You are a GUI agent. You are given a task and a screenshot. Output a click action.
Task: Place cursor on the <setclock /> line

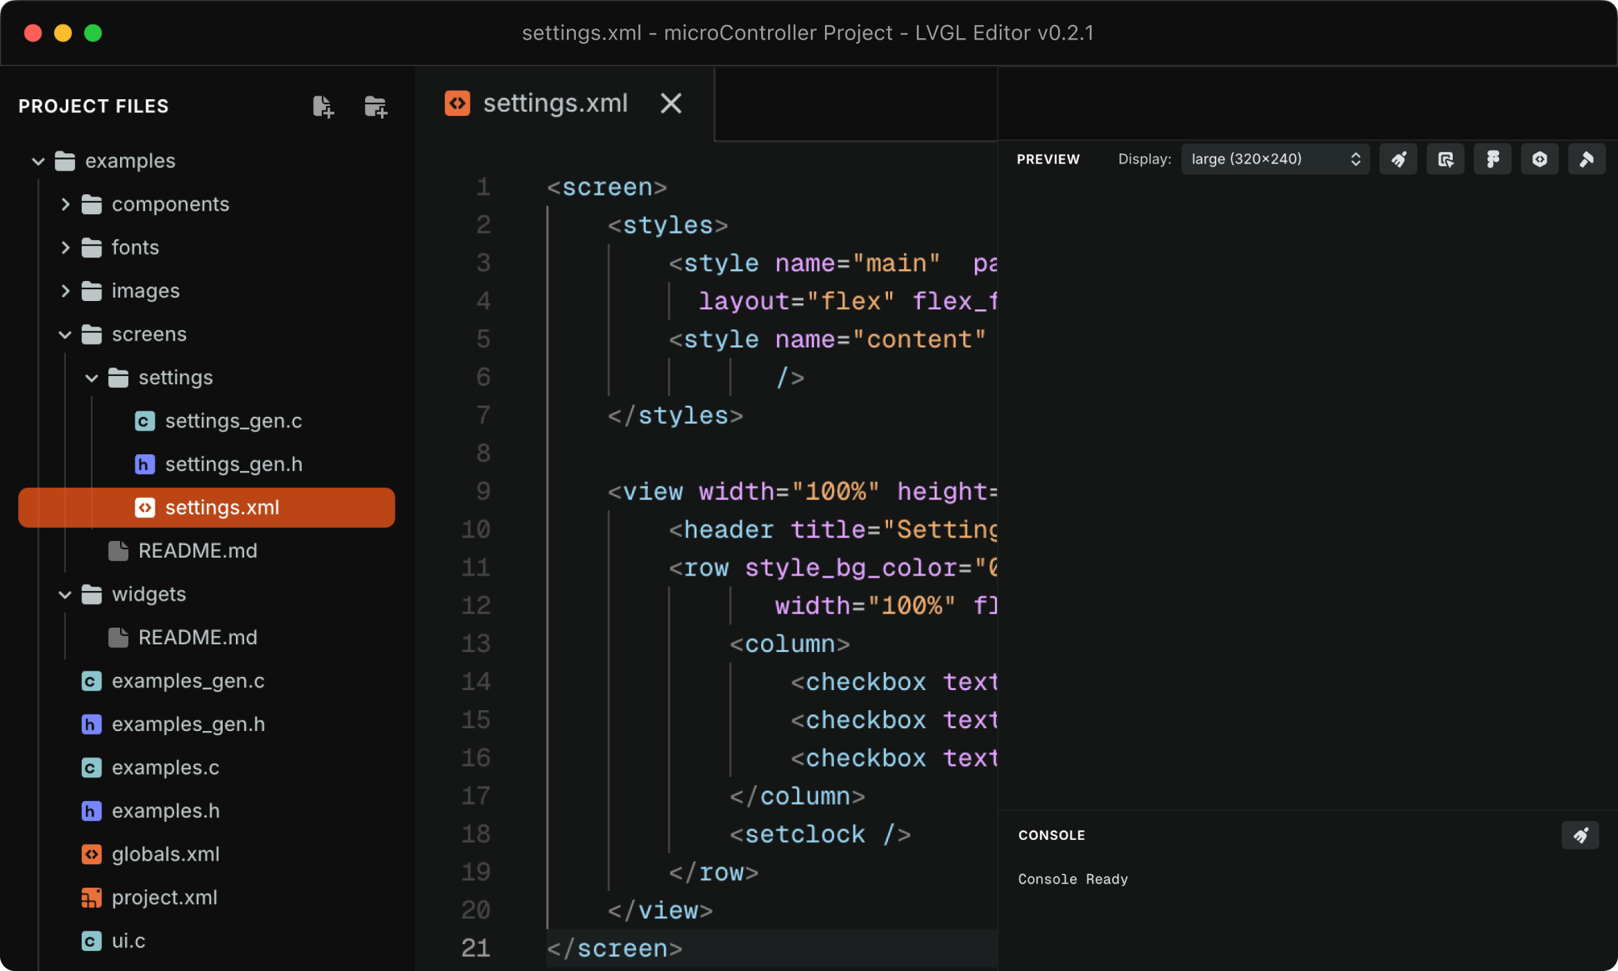click(820, 834)
